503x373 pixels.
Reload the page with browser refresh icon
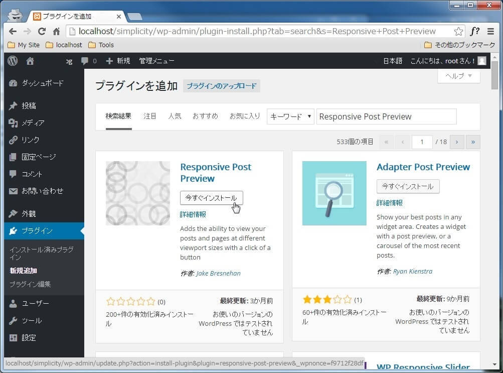42,31
